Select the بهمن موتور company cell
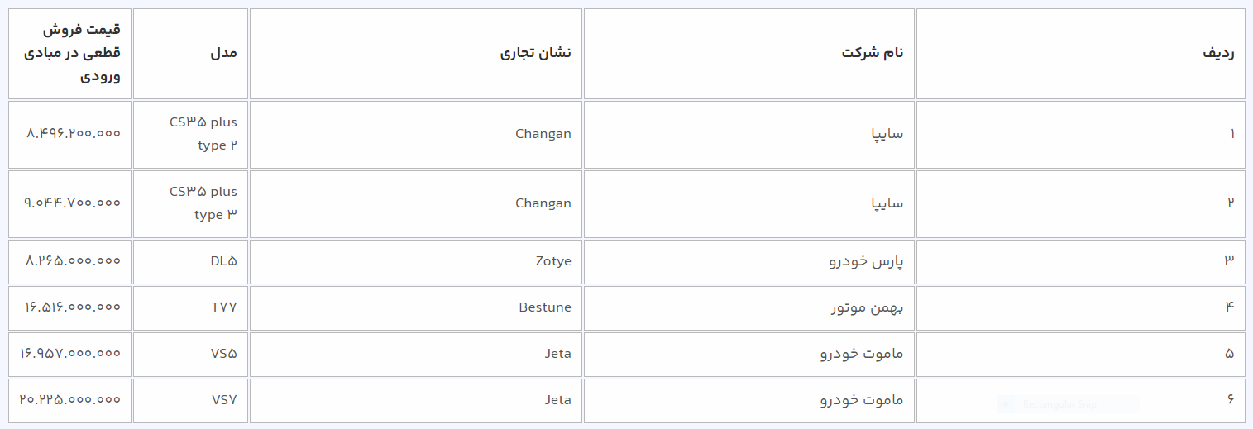1253x429 pixels. [x=867, y=307]
